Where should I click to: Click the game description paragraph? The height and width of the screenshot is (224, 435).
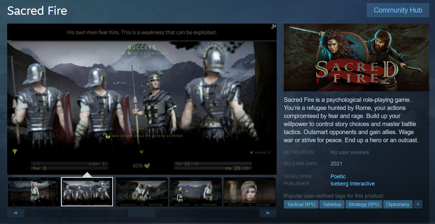click(x=351, y=120)
